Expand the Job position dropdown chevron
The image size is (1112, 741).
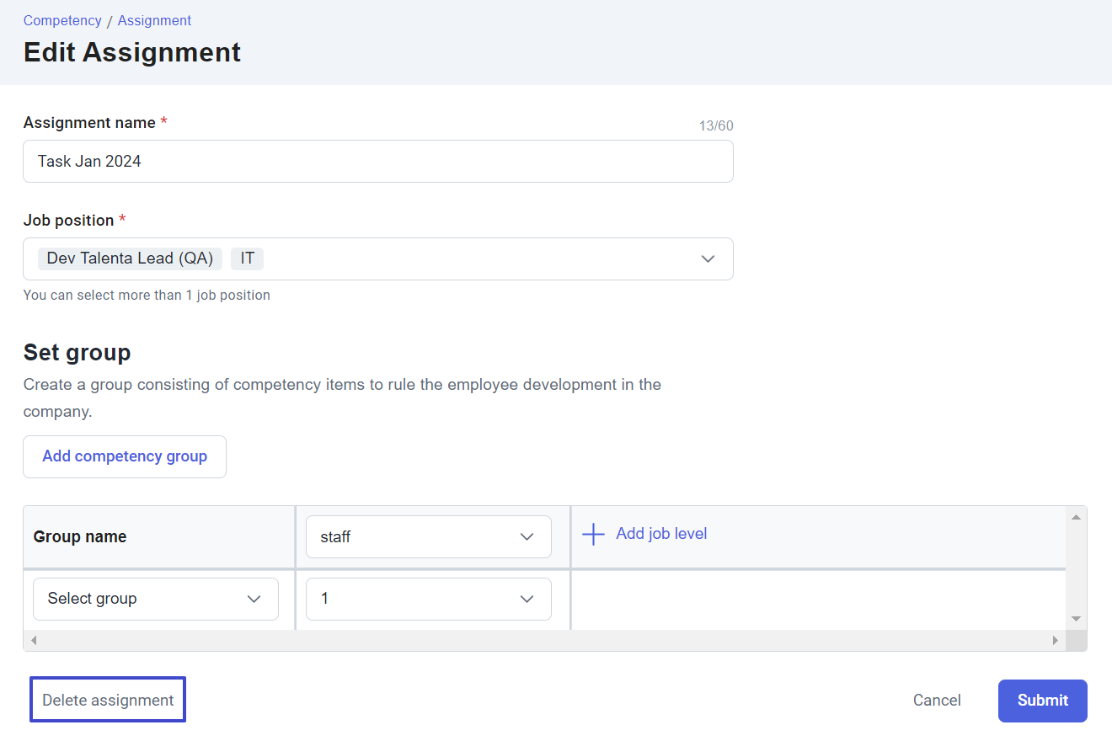pyautogui.click(x=708, y=259)
